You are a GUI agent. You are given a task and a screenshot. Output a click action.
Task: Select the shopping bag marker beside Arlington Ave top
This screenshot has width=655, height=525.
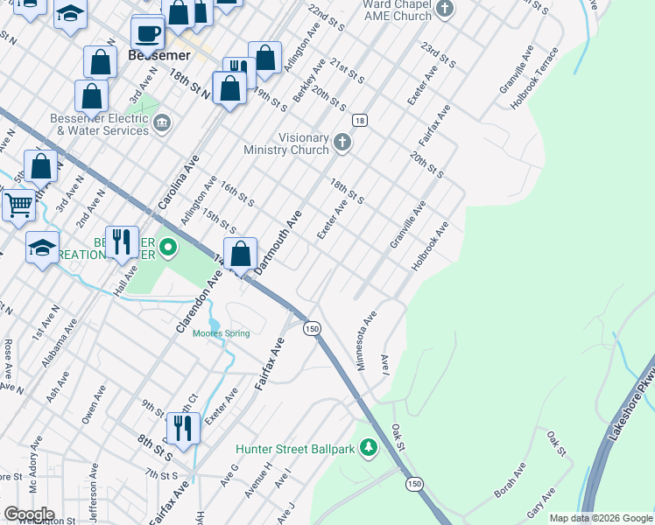click(x=264, y=59)
